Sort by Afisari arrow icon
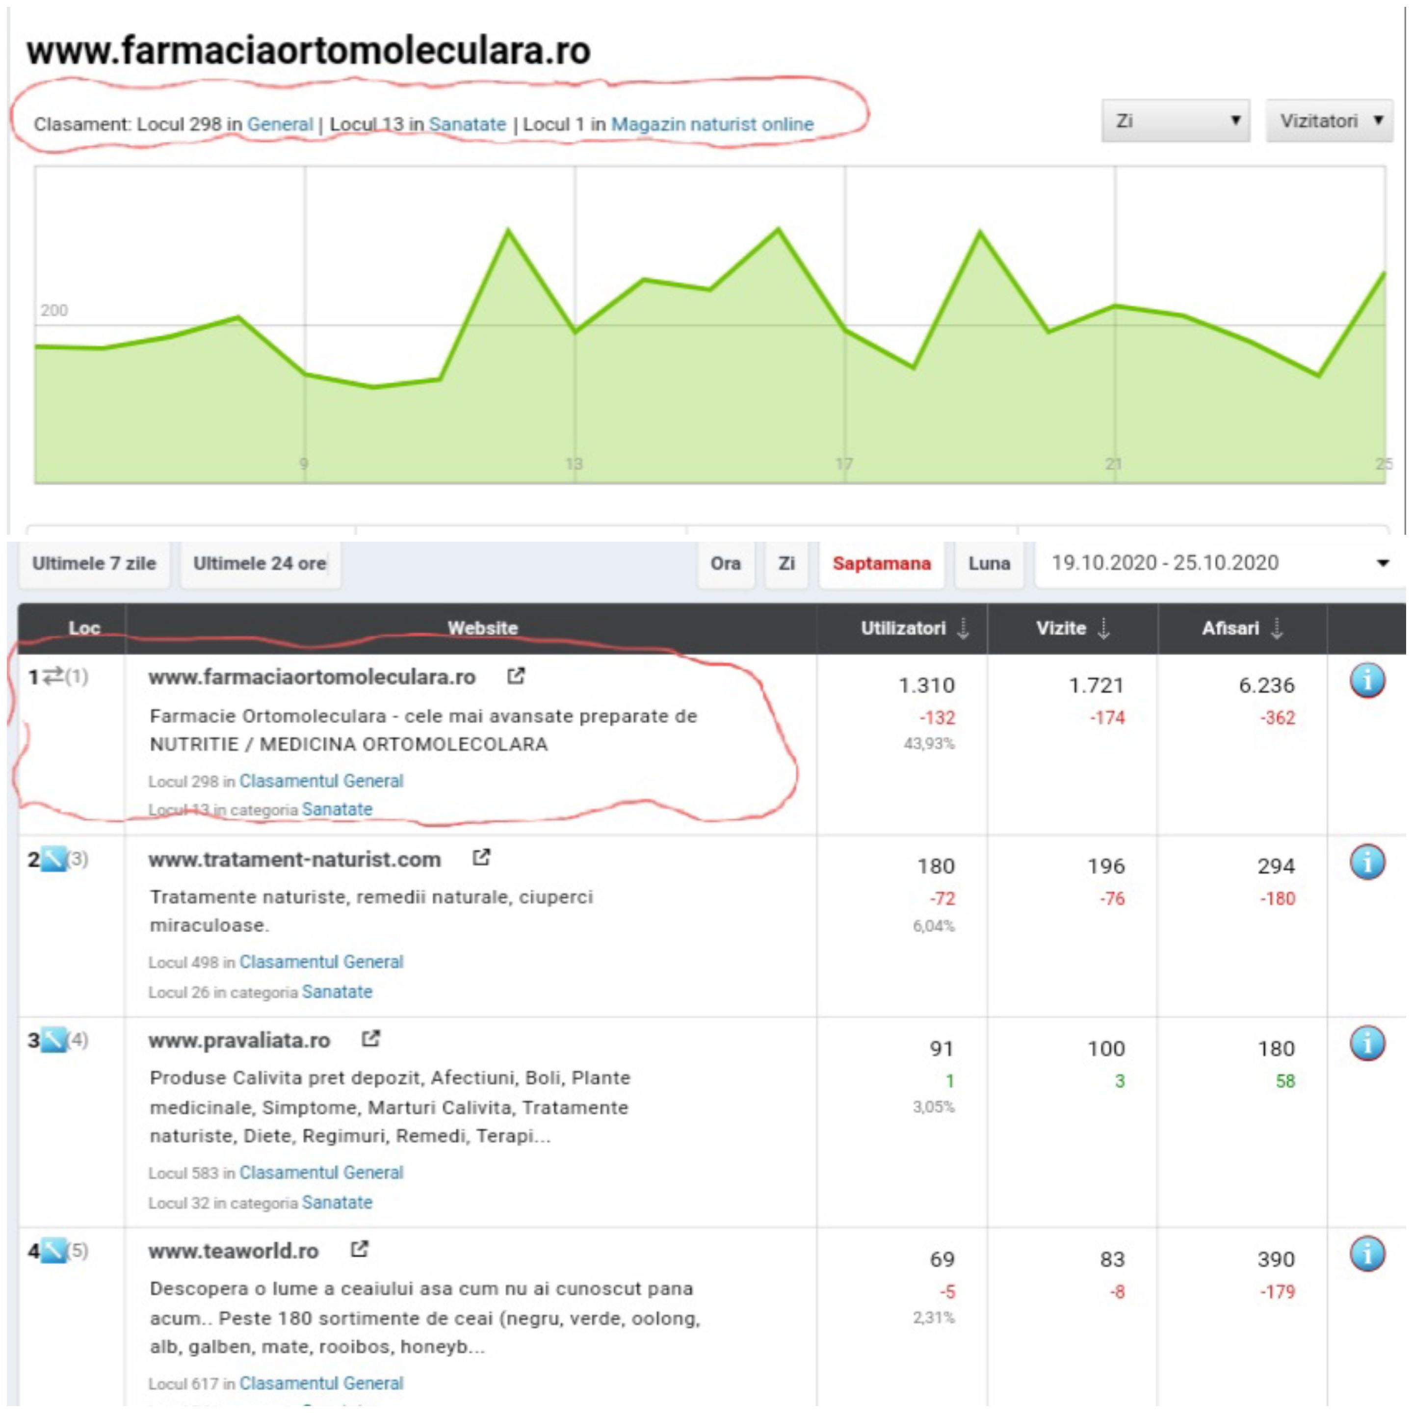This screenshot has width=1413, height=1413. (1277, 628)
